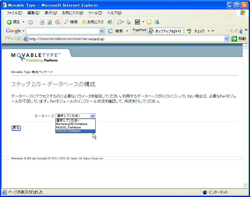Image resolution: width=250 pixels, height=197 pixels.
Task: Click the PageRank indicator
Action: point(140,31)
